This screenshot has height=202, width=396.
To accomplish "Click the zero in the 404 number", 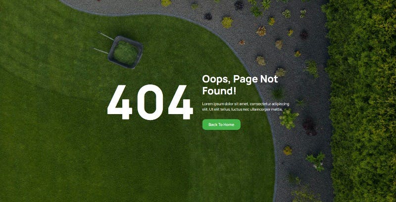I will tap(150, 102).
